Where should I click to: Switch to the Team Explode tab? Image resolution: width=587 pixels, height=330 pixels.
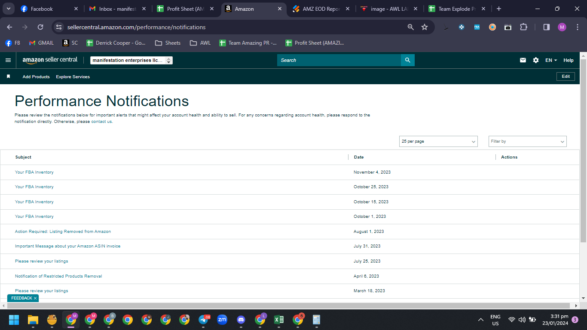[x=457, y=9]
